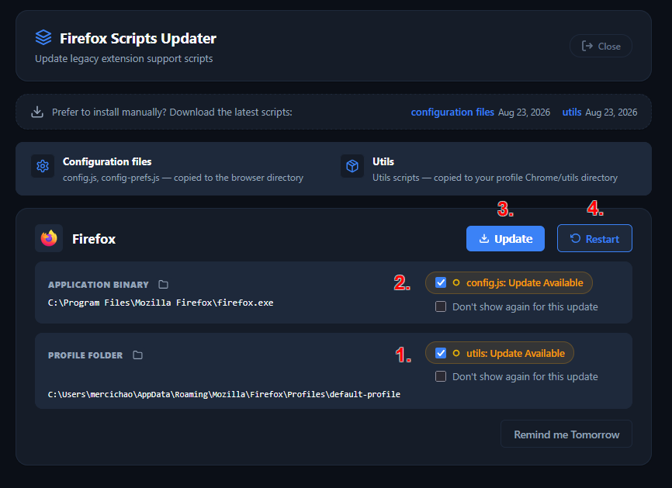The image size is (672, 488).
Task: Click the Firefox browser name heading
Action: (x=94, y=239)
